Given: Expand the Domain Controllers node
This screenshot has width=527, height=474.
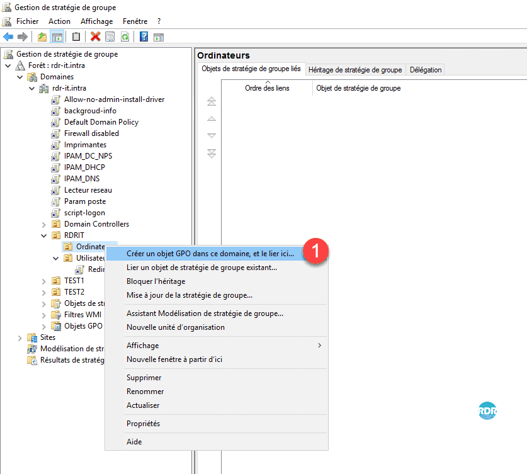Looking at the screenshot, I should click(43, 224).
